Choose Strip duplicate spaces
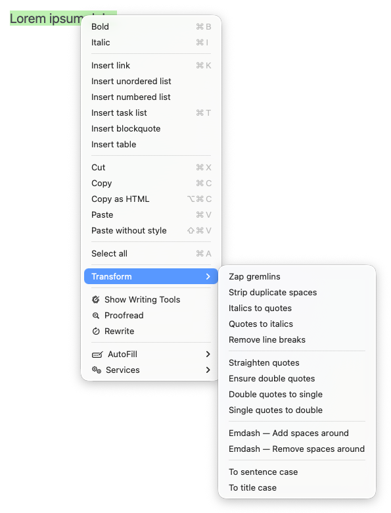The image size is (391, 513). point(297,292)
